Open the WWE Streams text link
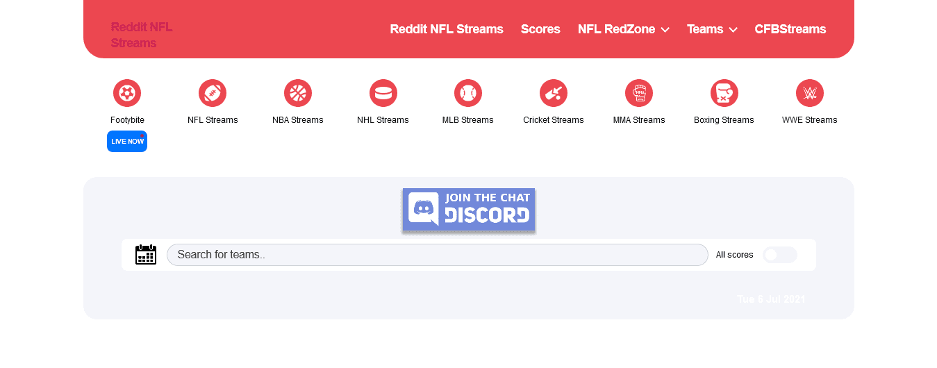 tap(810, 120)
